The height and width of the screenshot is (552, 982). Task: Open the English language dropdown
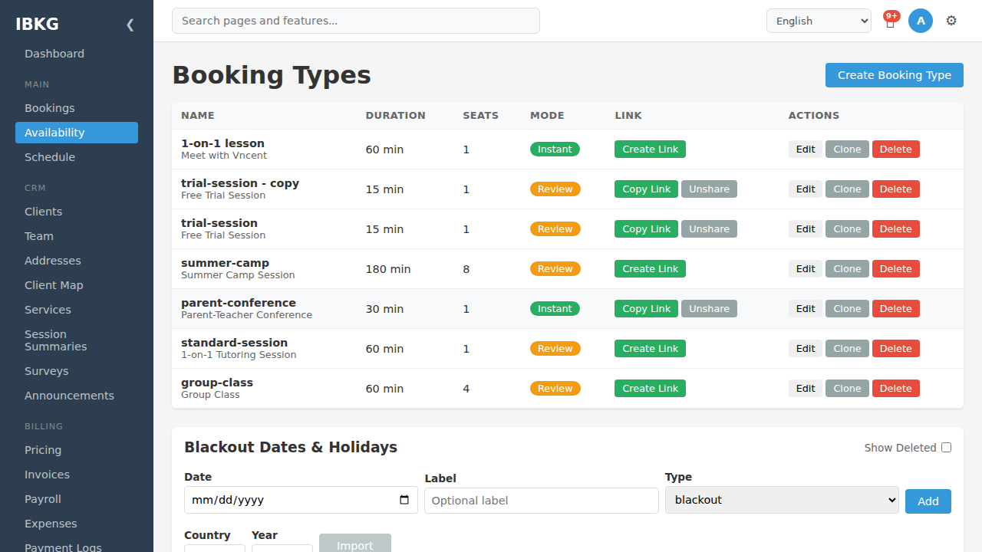819,21
